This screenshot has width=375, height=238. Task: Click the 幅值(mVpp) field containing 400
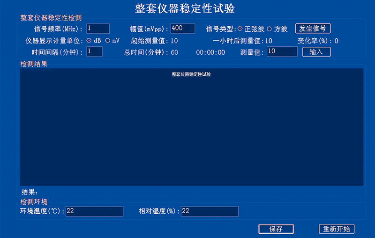point(183,29)
